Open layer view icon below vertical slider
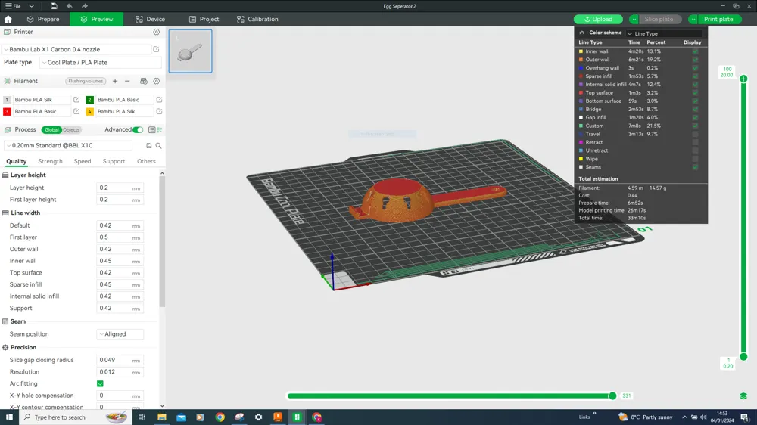Screen dimensions: 757x425 (743, 396)
